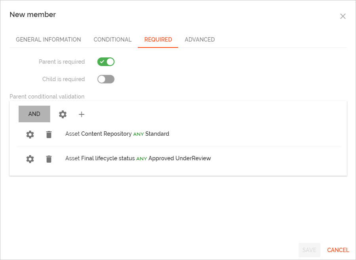Click the Save button

coord(309,250)
